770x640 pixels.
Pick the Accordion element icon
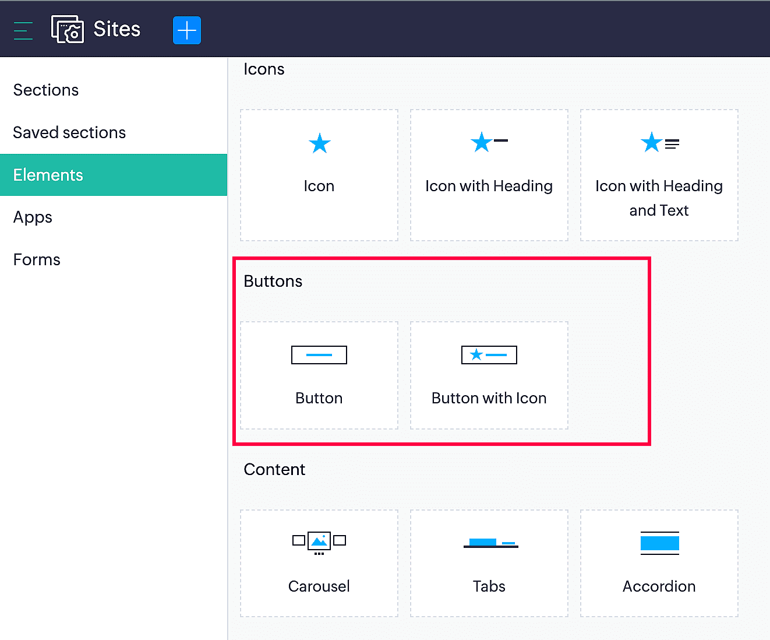659,543
